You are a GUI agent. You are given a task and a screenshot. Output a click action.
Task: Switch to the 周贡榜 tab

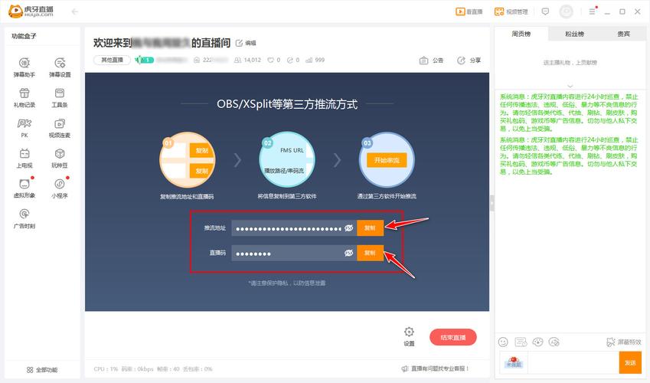521,34
